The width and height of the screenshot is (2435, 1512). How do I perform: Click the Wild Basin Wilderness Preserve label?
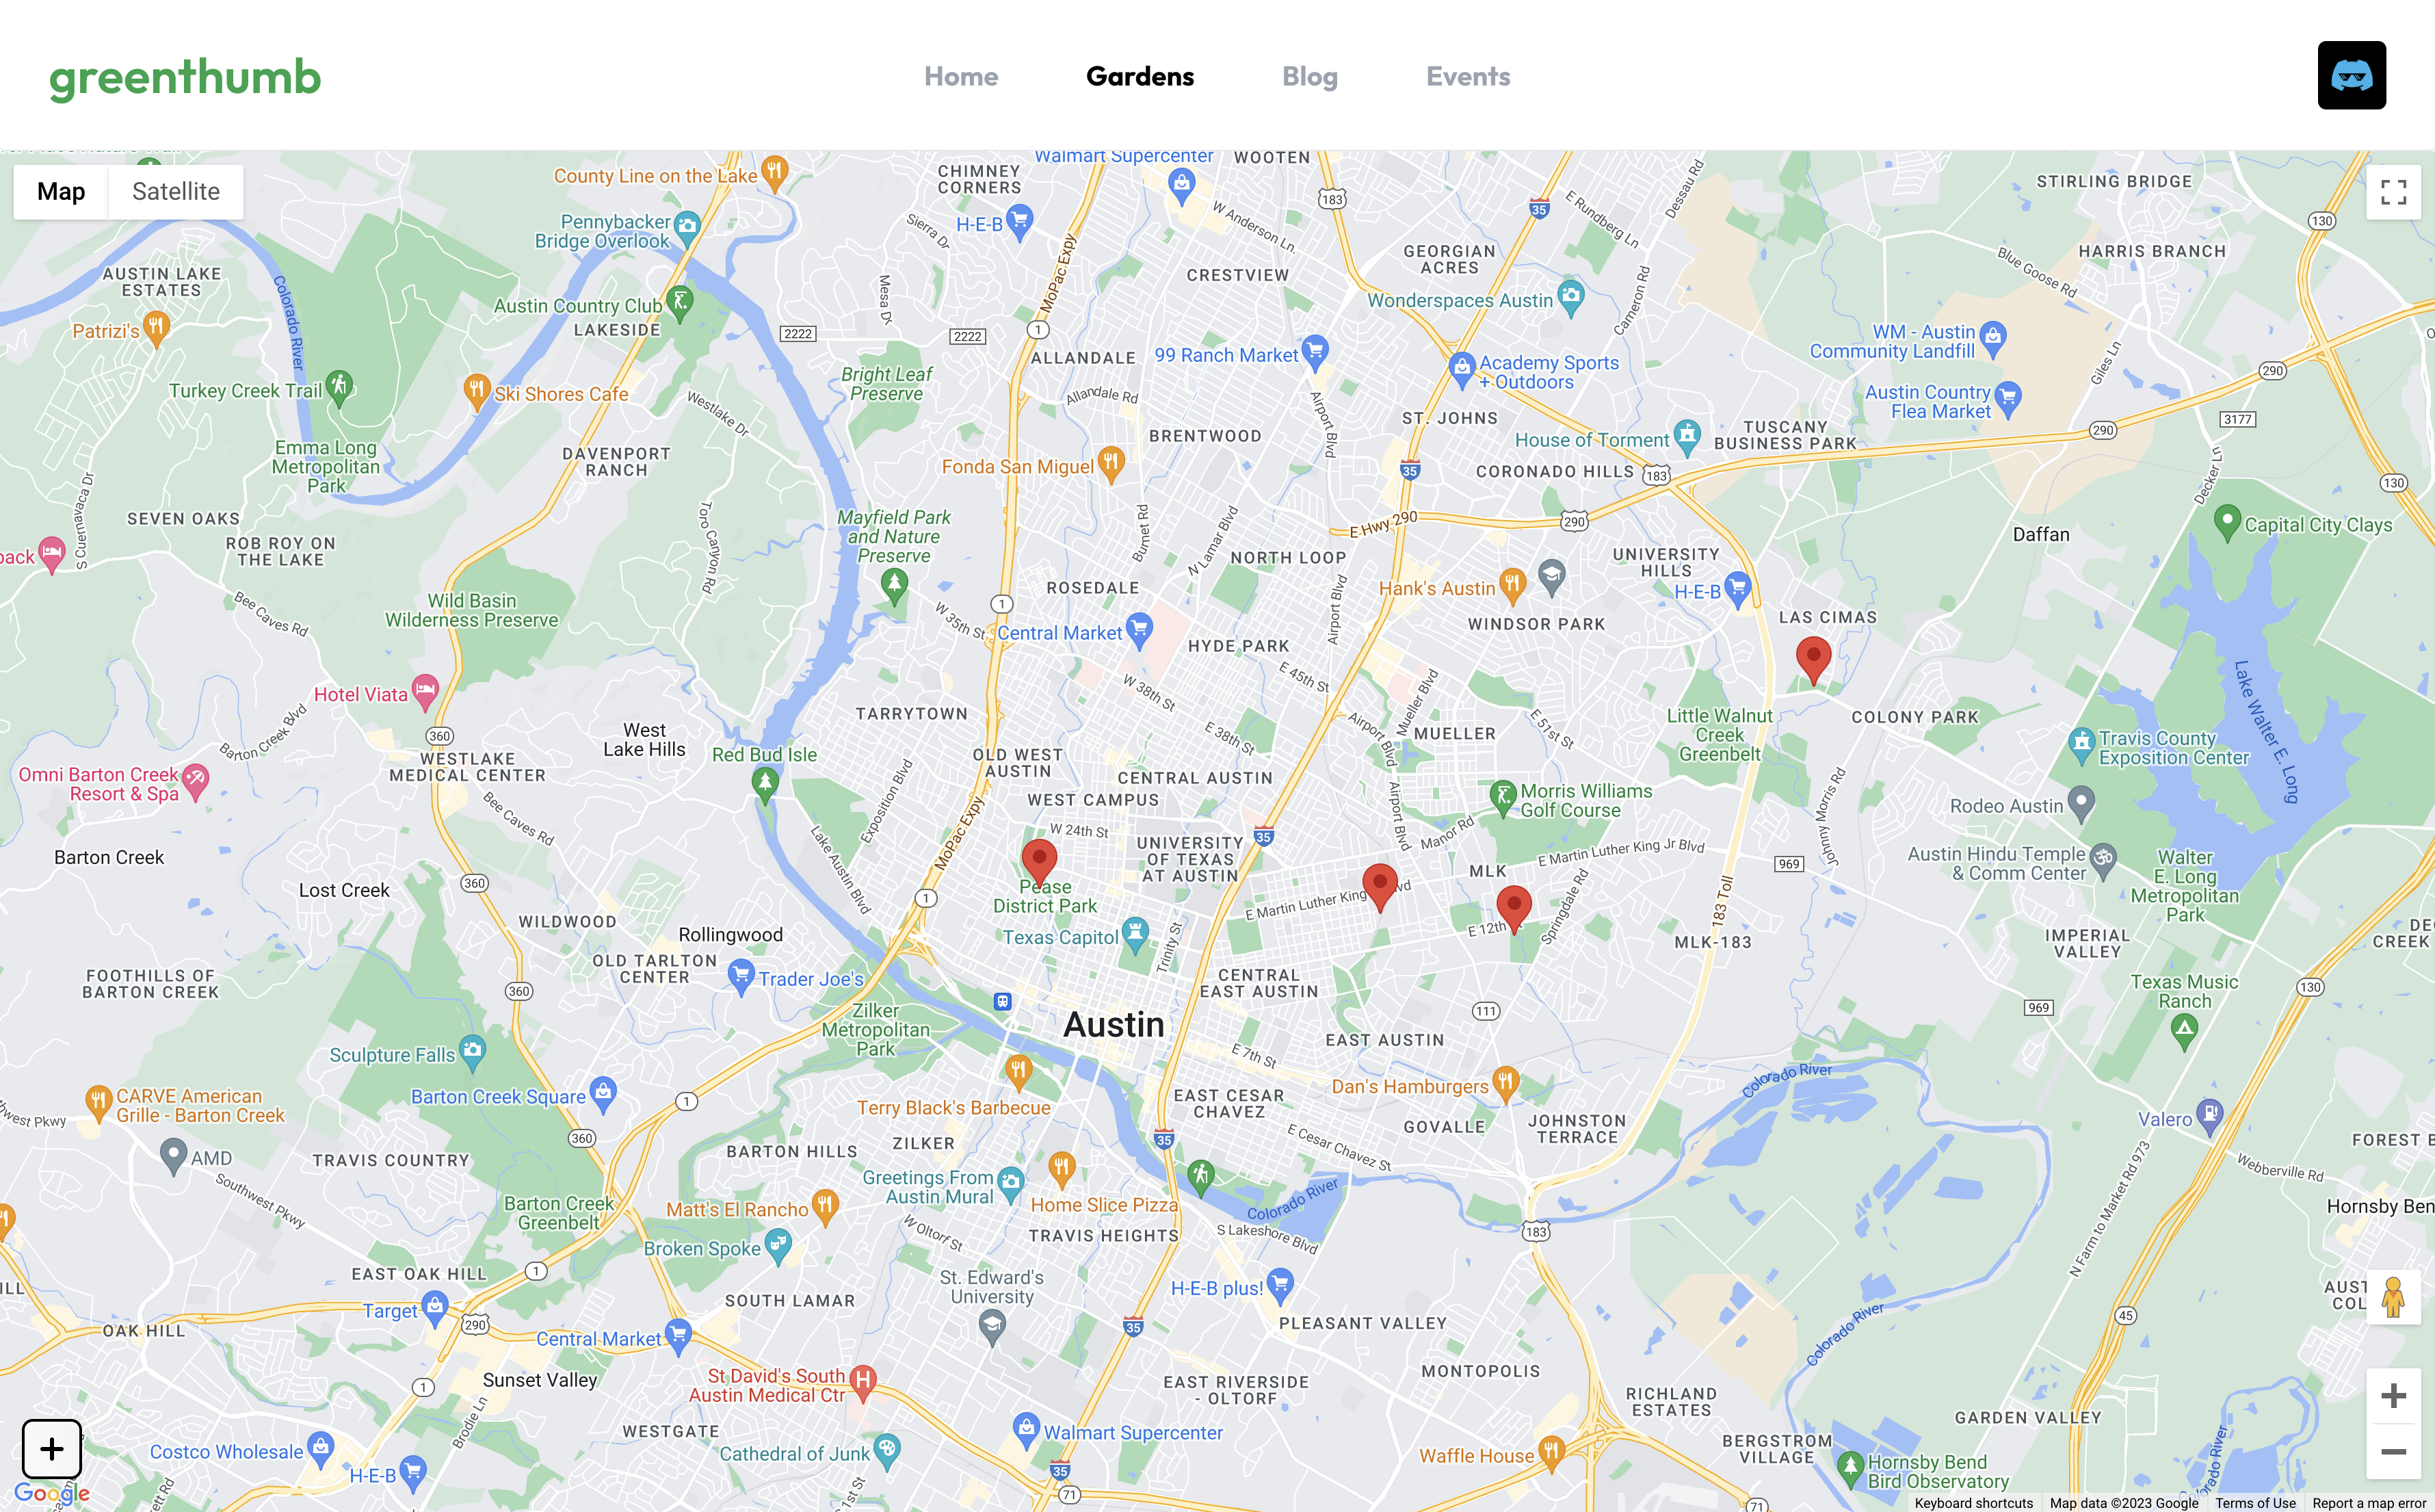pyautogui.click(x=472, y=610)
